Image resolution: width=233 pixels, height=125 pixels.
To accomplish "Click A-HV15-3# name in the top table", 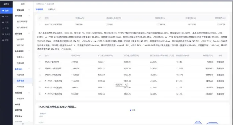I will click(53, 24).
